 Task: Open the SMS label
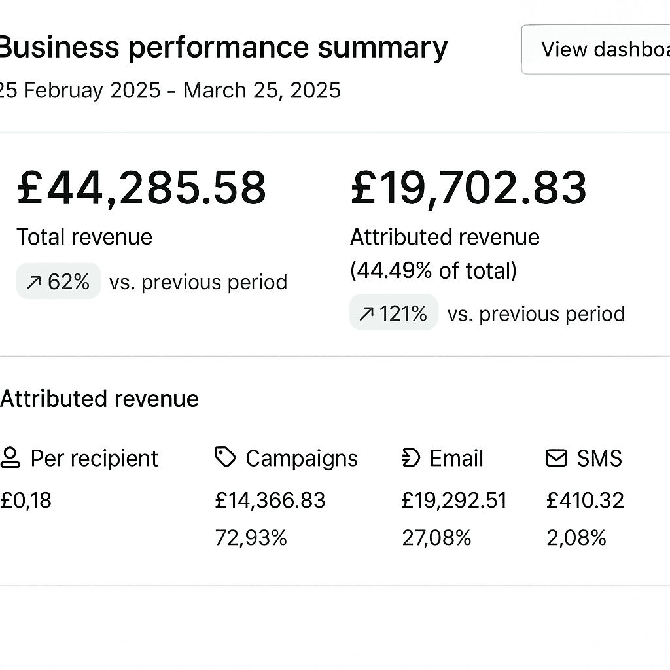pyautogui.click(x=599, y=458)
